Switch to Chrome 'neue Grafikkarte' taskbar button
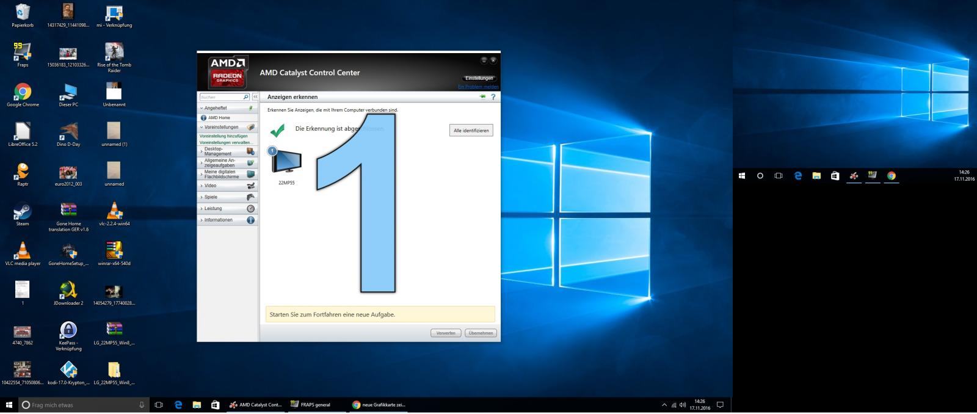Image resolution: width=977 pixels, height=414 pixels. click(x=379, y=404)
